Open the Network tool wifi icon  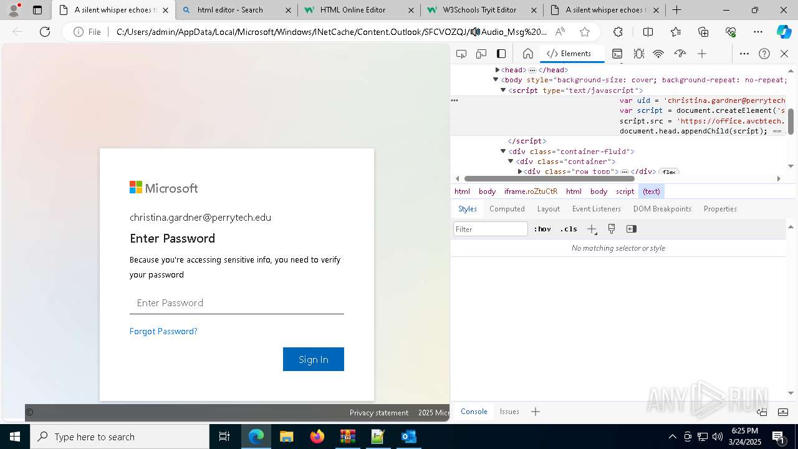coord(658,54)
